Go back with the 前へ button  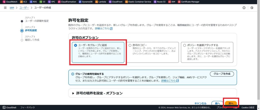coord(217,103)
